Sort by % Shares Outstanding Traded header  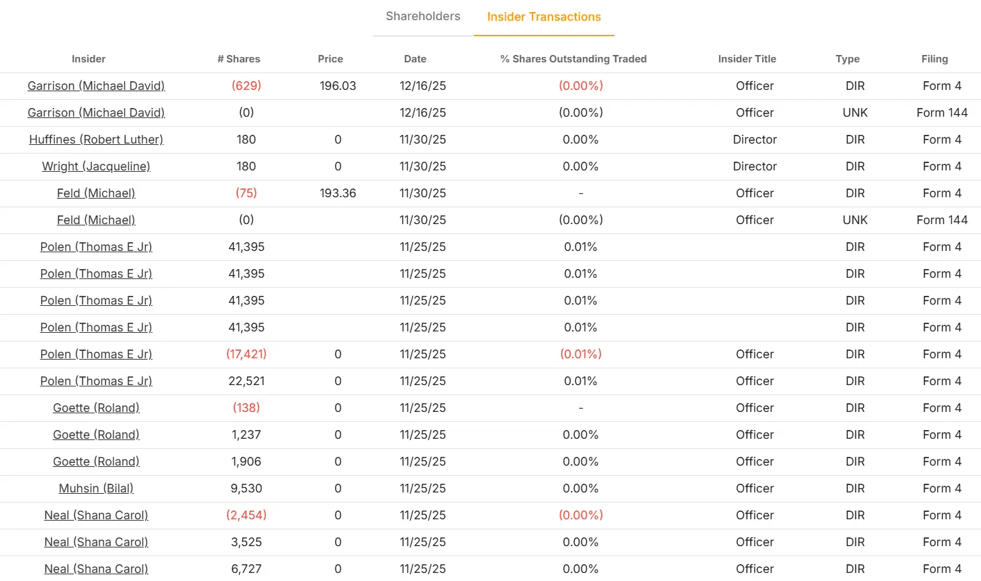tap(573, 59)
